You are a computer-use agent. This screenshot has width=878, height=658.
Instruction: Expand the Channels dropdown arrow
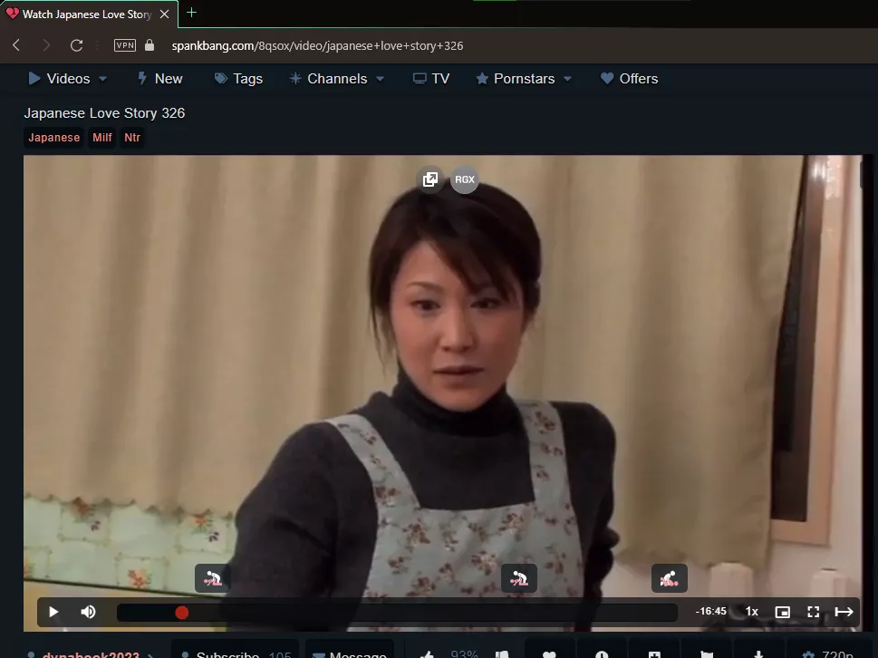381,79
